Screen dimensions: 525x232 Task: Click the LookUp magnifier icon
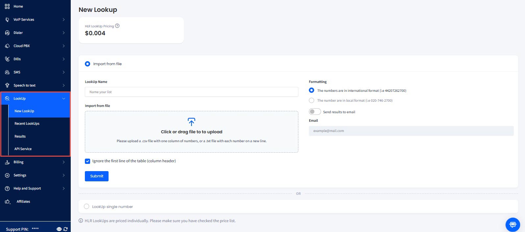point(7,98)
